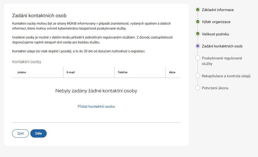Click empty circle beside Rekapitulace a kontrola údajů

198,76
